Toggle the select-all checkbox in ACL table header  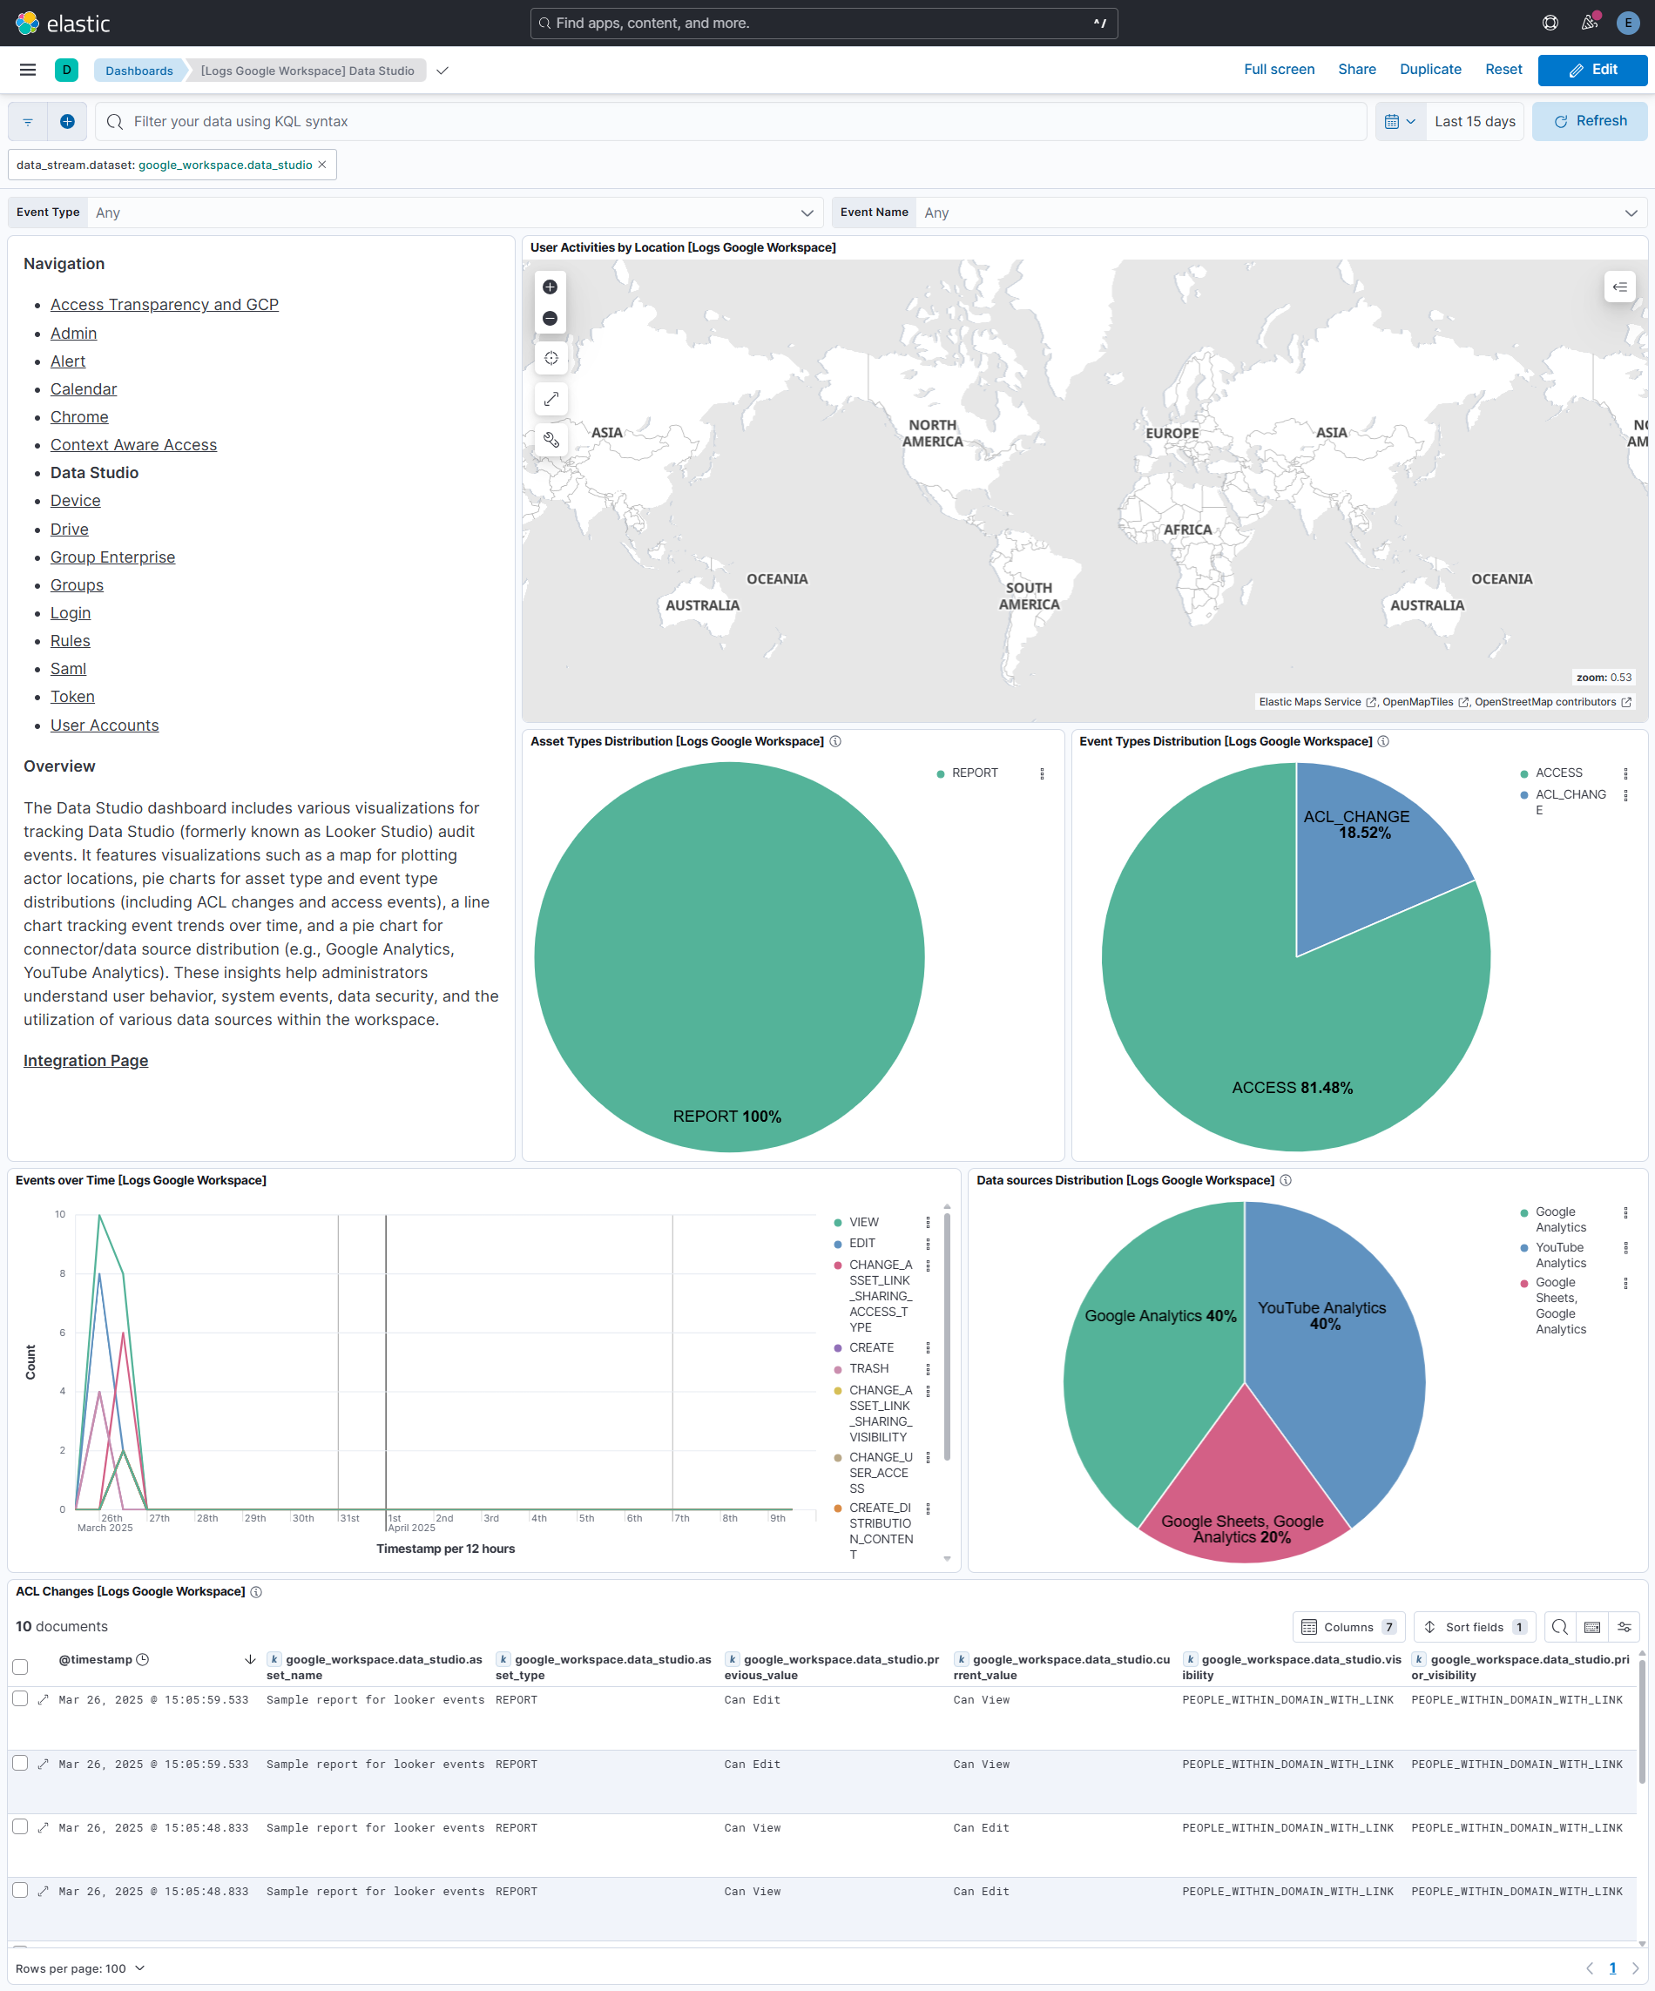point(20,1666)
